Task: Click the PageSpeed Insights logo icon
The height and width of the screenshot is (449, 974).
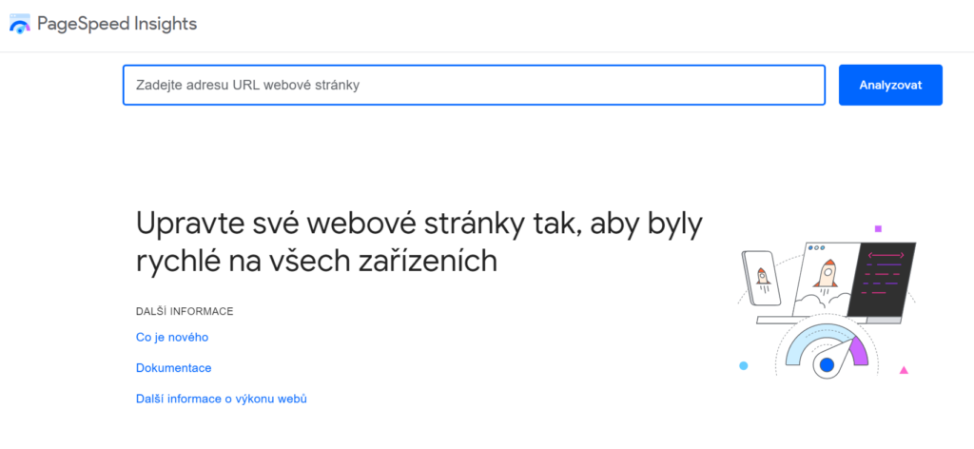Action: click(20, 24)
